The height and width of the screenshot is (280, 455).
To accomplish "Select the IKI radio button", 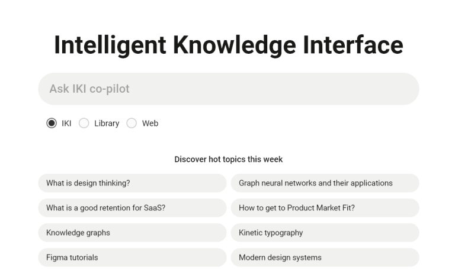I will [52, 123].
